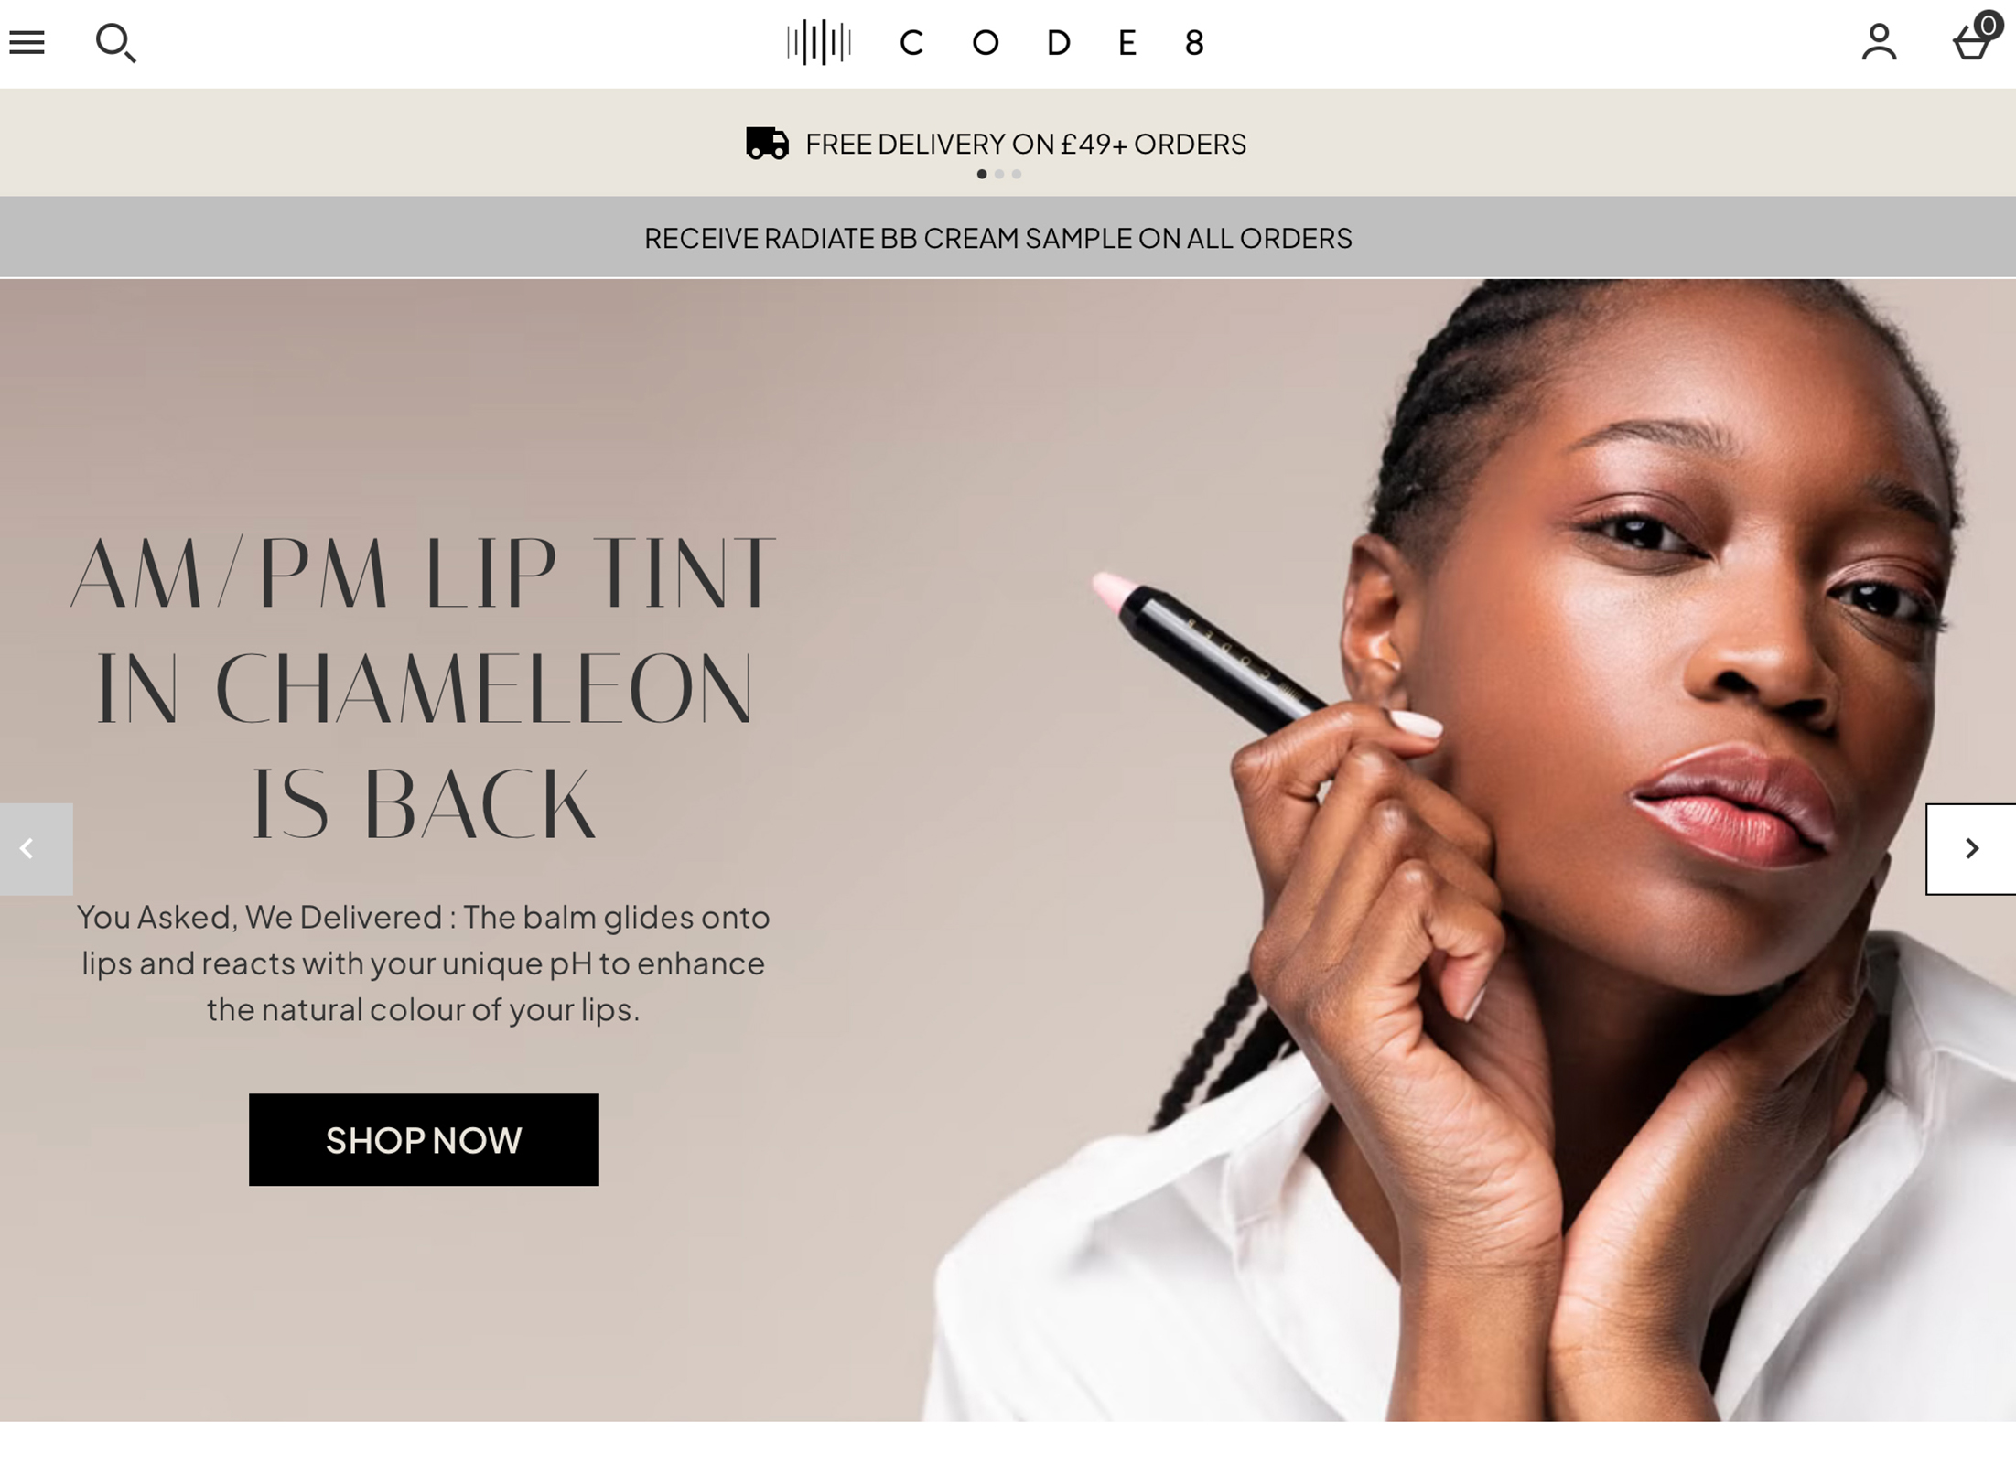Image resolution: width=2016 pixels, height=1464 pixels.
Task: Select the third promo carousel dot
Action: tap(1017, 174)
